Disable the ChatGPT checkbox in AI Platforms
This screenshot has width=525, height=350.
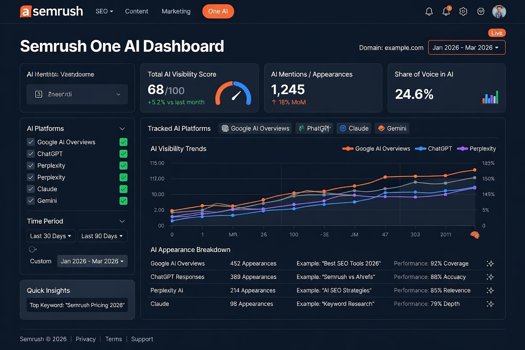click(30, 154)
